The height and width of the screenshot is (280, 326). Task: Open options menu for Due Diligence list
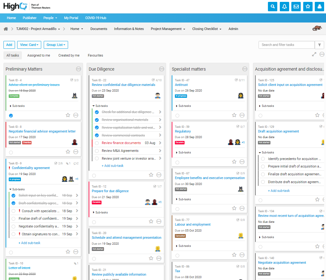coord(161,69)
